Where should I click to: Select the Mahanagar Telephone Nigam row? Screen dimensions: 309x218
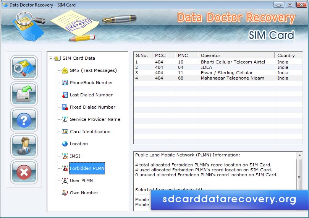[218, 78]
